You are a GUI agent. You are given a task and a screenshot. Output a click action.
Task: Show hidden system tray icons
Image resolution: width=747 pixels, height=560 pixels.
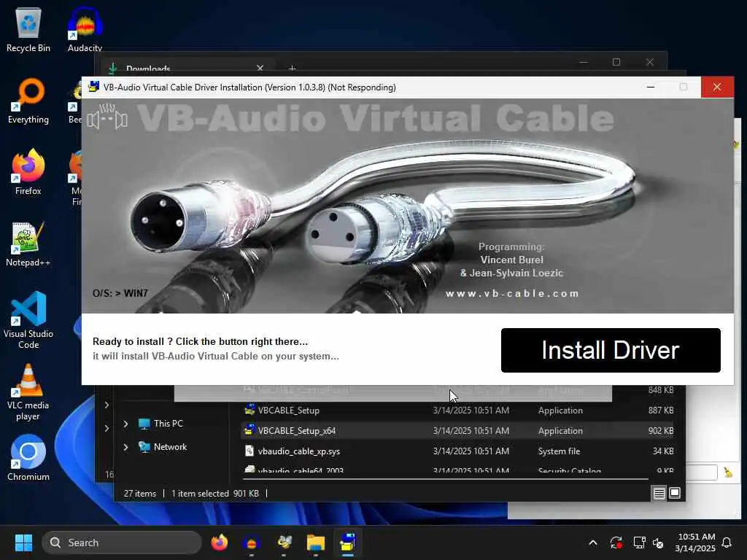click(593, 542)
